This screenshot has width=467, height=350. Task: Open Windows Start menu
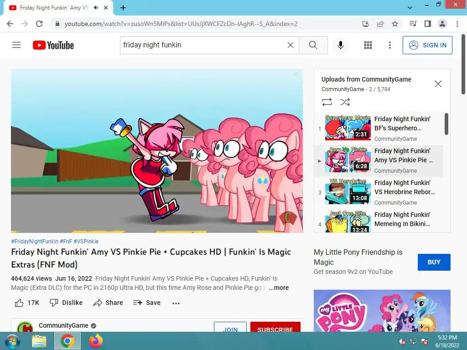12,341
